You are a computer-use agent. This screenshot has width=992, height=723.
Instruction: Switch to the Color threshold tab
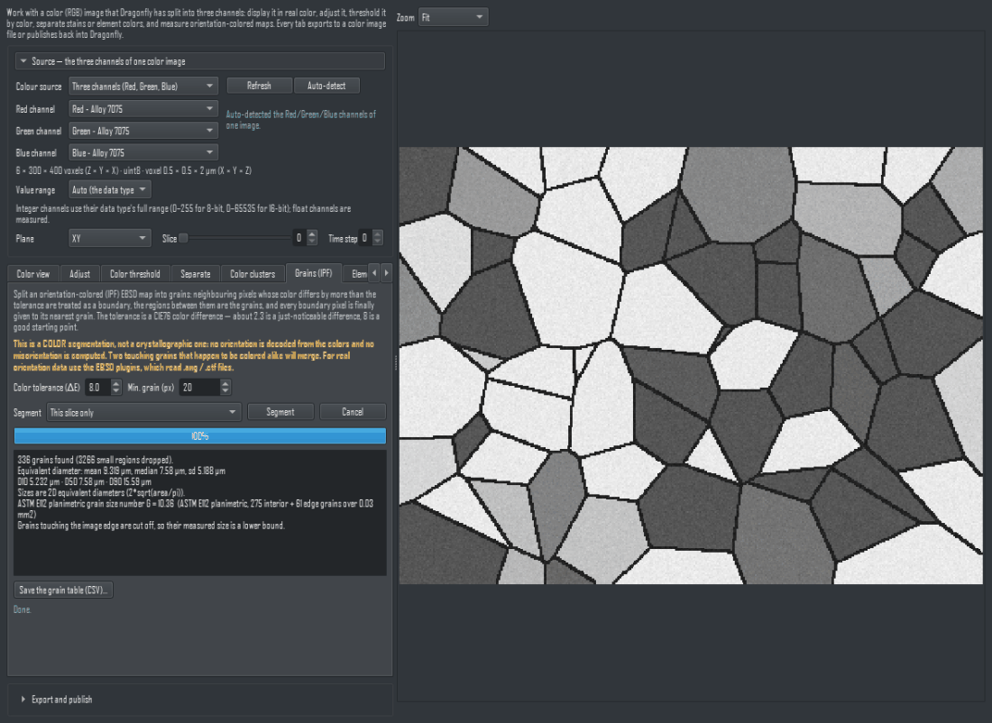click(x=134, y=274)
